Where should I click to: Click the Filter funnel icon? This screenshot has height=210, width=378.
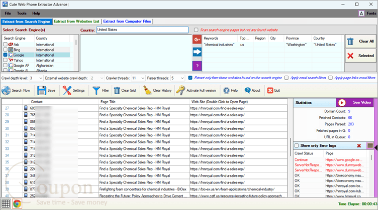point(96,91)
